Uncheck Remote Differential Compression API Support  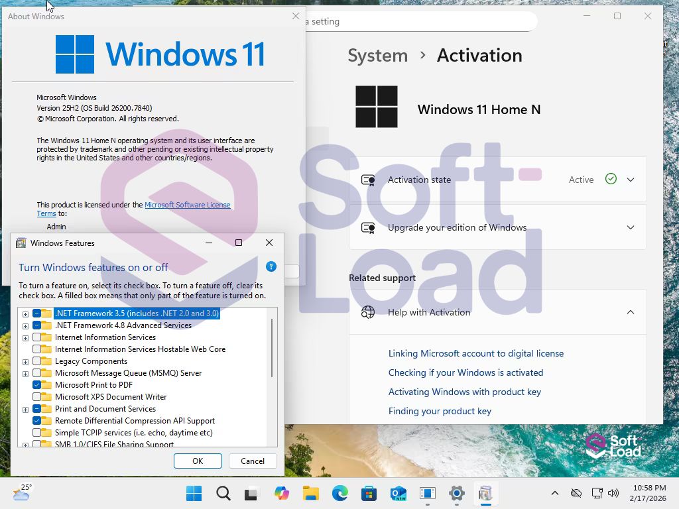(x=37, y=420)
